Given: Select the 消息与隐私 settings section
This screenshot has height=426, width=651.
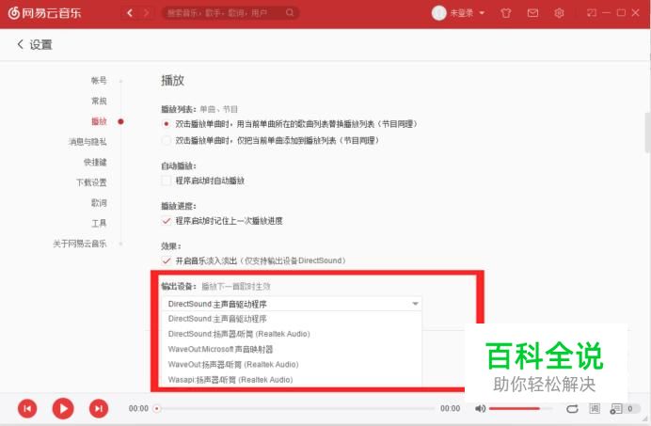Looking at the screenshot, I should pos(87,142).
